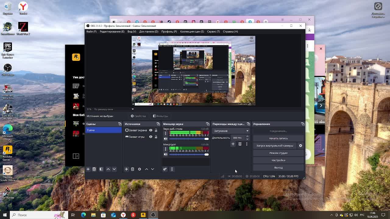Screen dimensions: 390x219
Task: Open the Сервис (T) menu
Action: pos(213,32)
